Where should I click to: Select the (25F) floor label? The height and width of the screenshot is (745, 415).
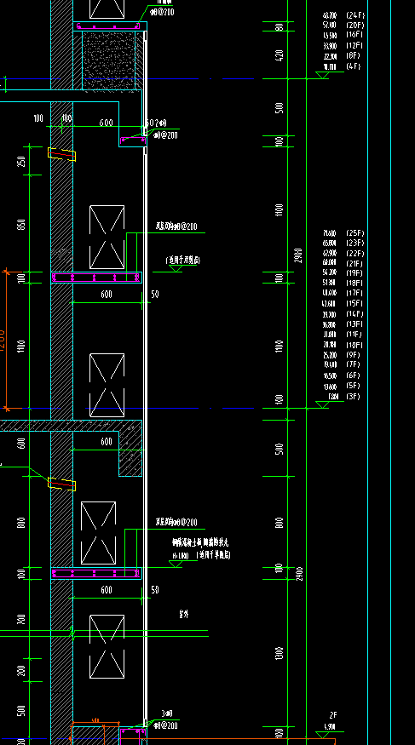tap(355, 233)
